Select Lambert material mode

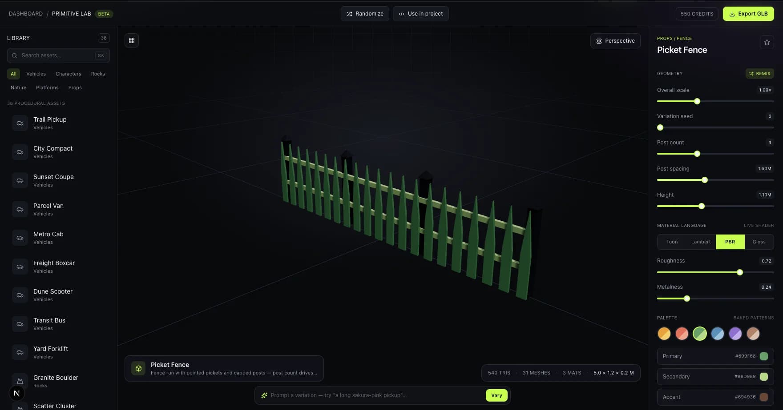click(701, 242)
